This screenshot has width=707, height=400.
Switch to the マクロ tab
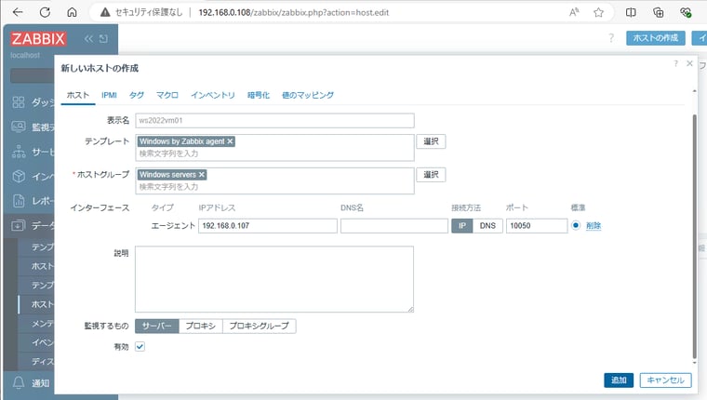coord(167,95)
